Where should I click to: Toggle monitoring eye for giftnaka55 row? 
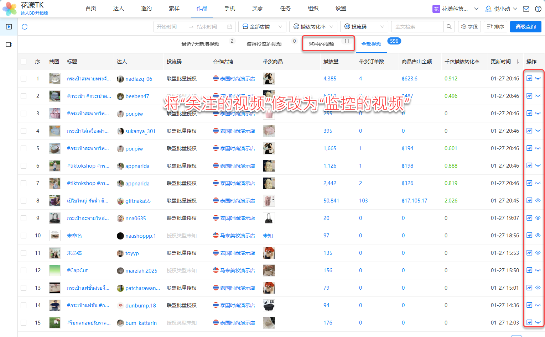coord(538,201)
